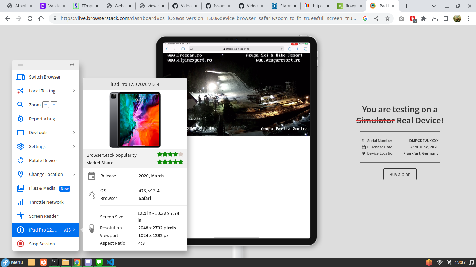Click the Local Testing shuffle icon

click(x=21, y=91)
